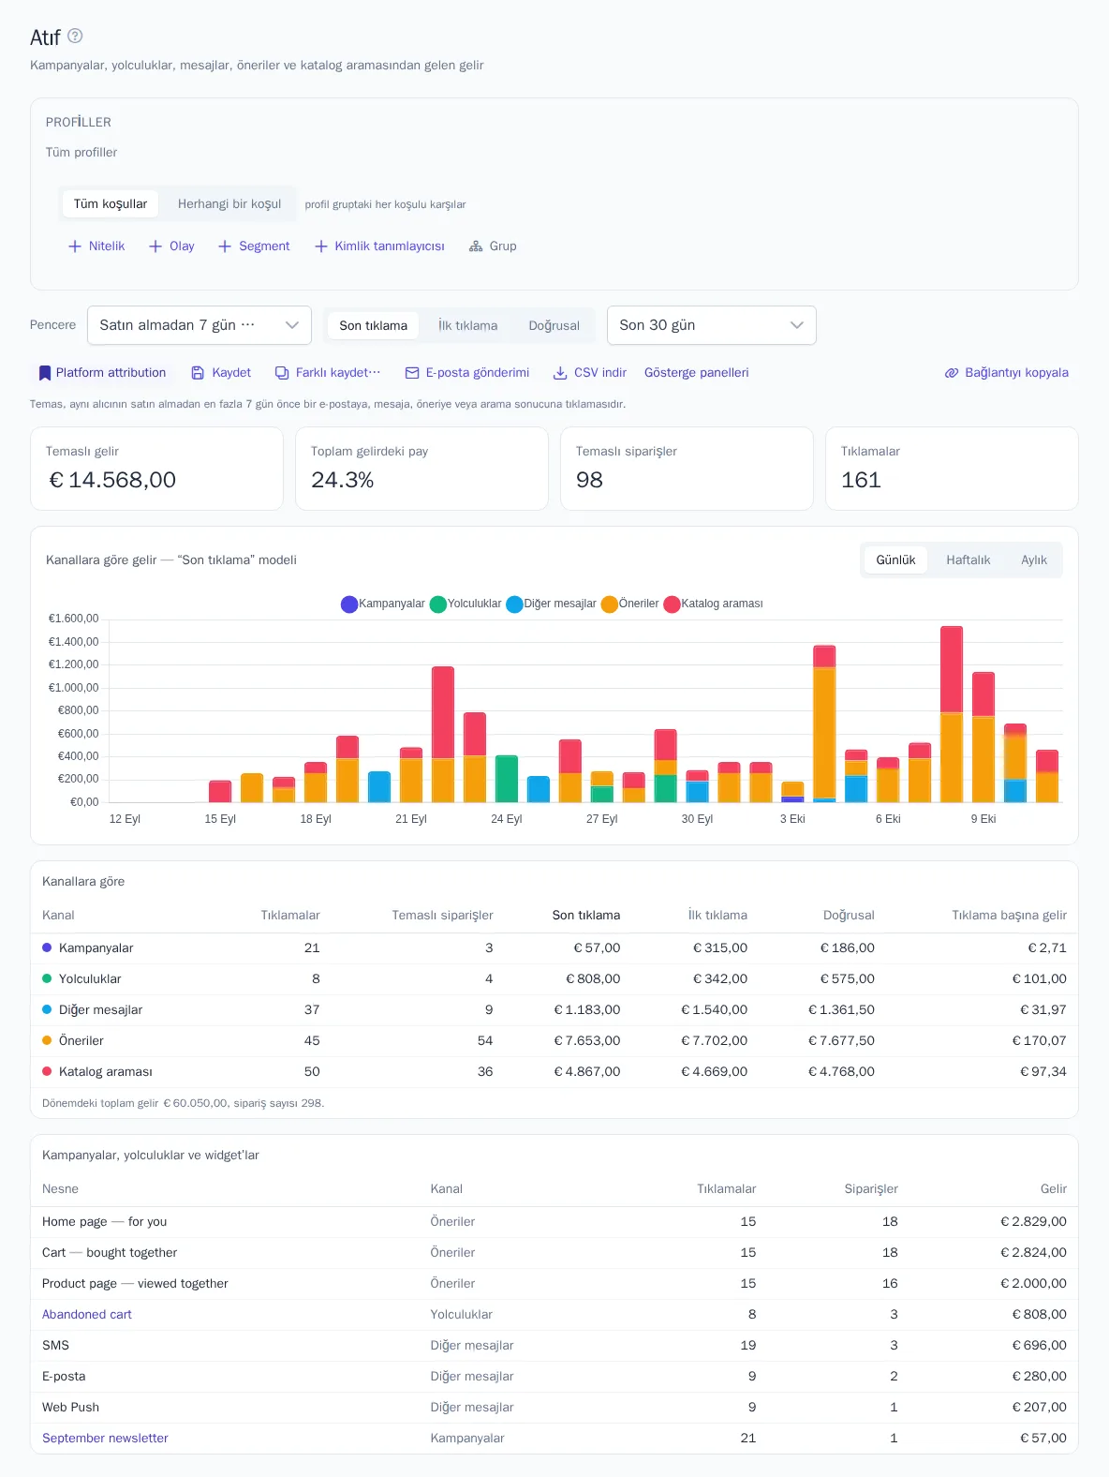The image size is (1109, 1477).
Task: Click the Öneriler row in Kanallara göre table
Action: (554, 1041)
